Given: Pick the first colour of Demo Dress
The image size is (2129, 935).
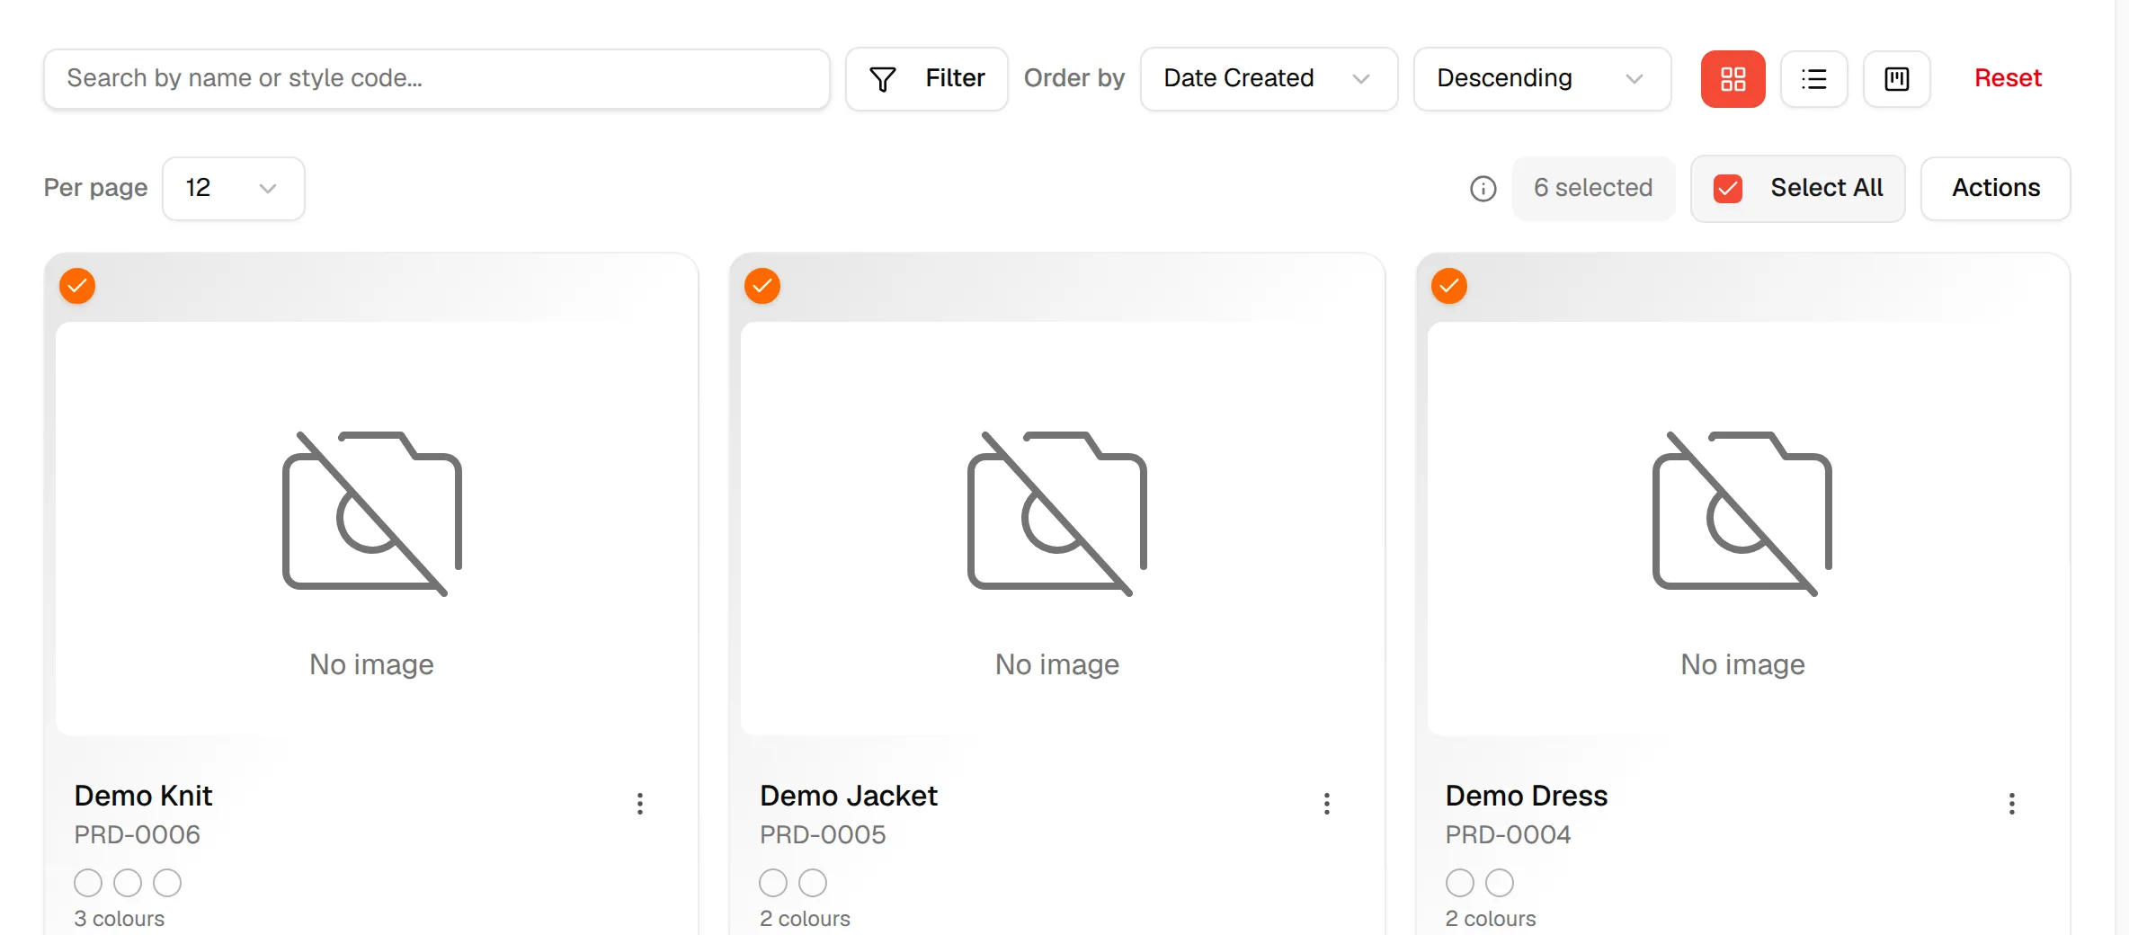Looking at the screenshot, I should [x=1460, y=883].
